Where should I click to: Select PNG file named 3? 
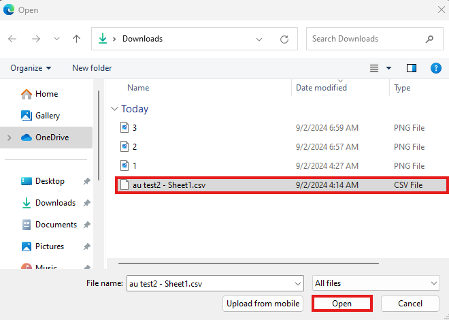tap(282, 128)
